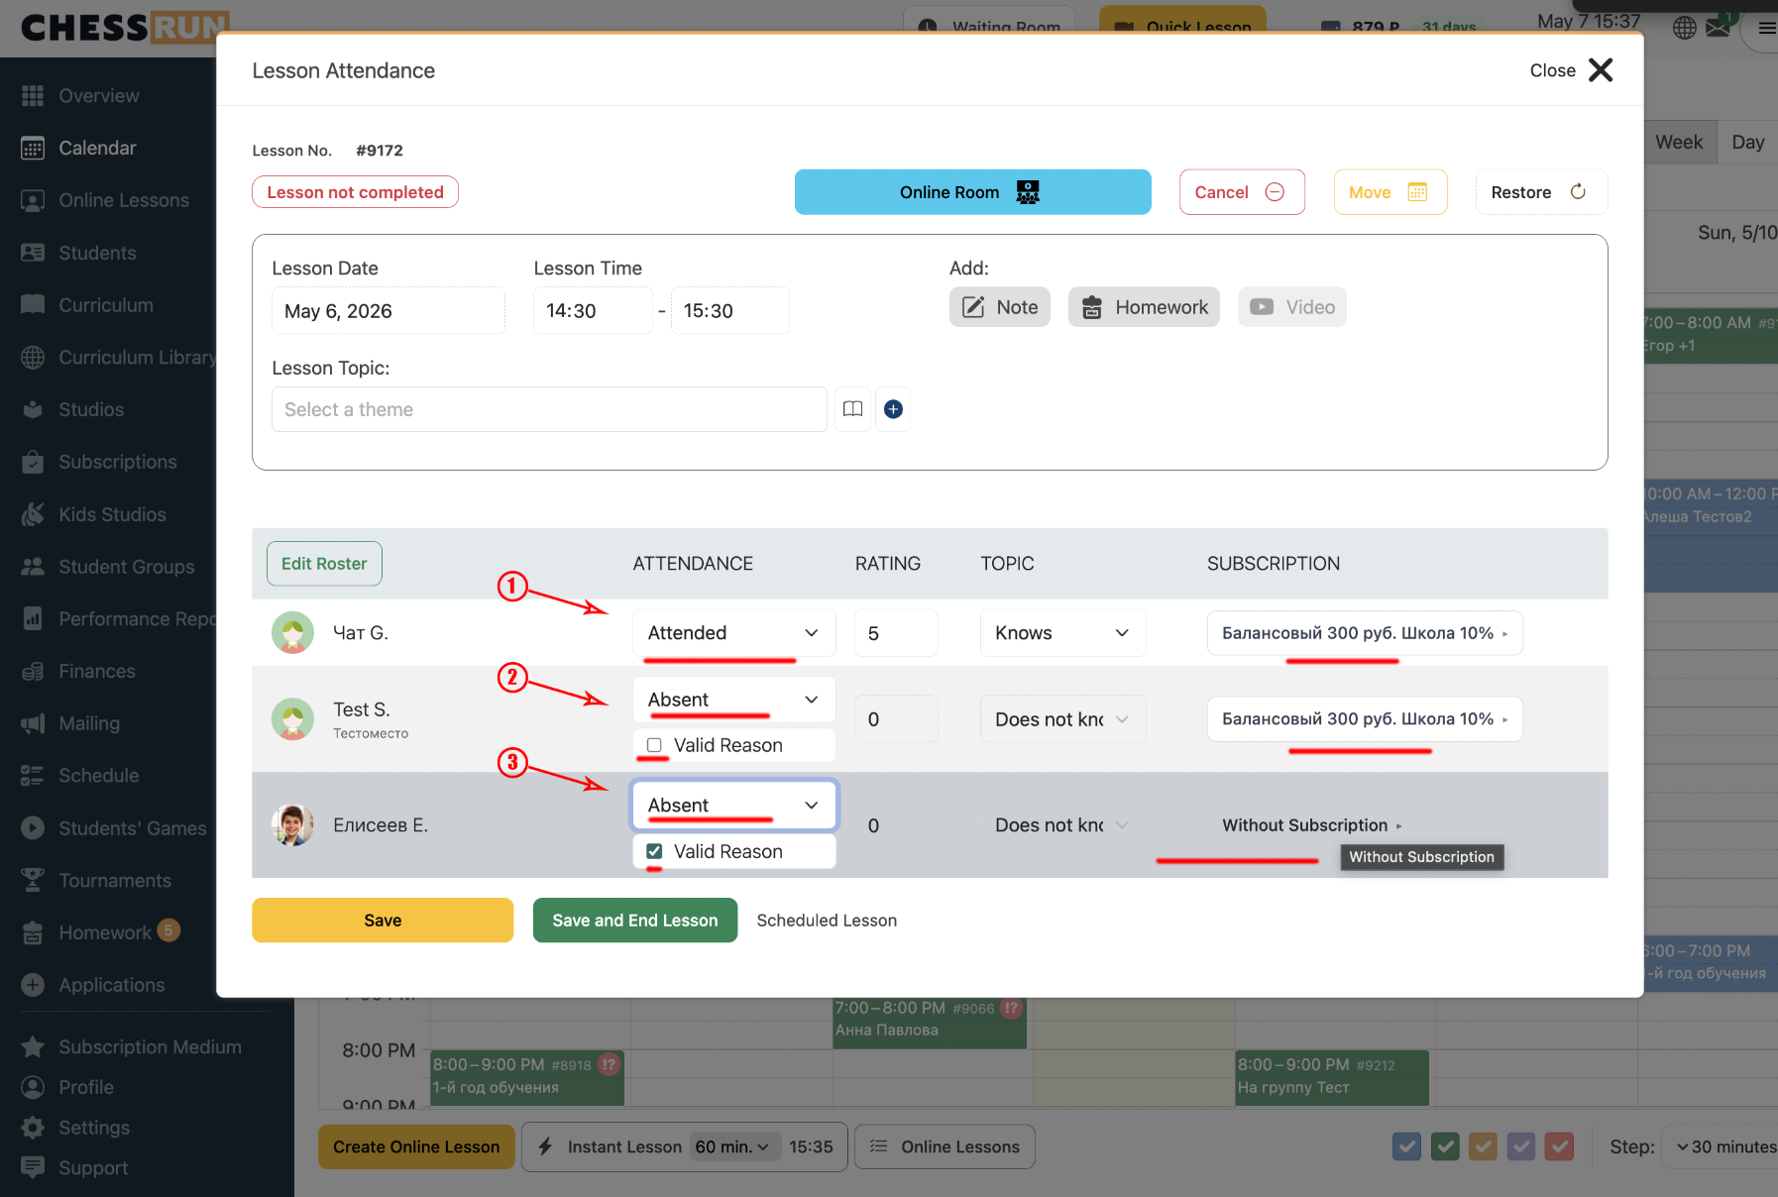Open the Knows topic dropdown
The width and height of the screenshot is (1778, 1197).
[1063, 633]
